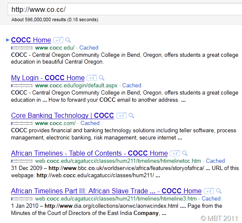Click +1 button next to COCC Home result
This screenshot has height=223, width=242.
tap(58, 40)
